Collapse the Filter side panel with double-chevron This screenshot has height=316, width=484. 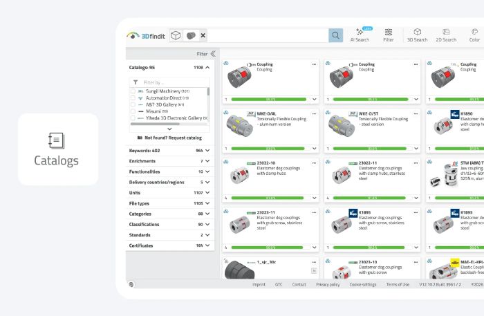point(213,53)
